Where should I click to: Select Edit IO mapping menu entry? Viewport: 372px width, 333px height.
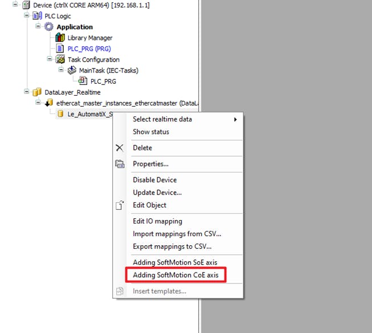(x=157, y=221)
